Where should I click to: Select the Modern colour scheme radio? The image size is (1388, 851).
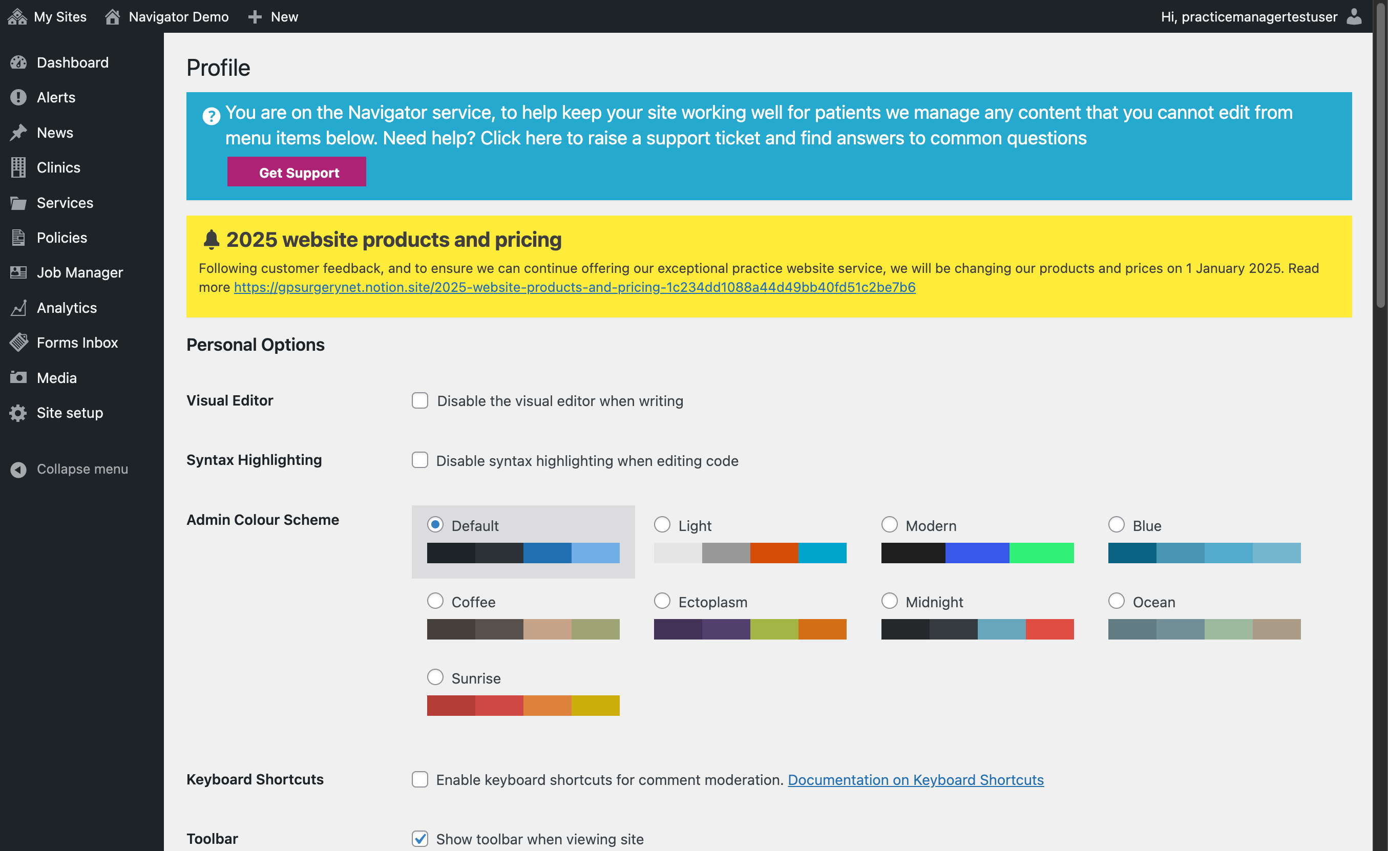pos(890,524)
